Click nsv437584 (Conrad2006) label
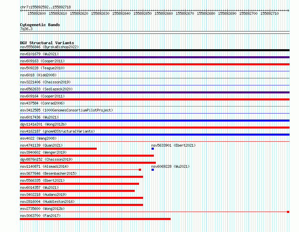This screenshot has width=299, height=232. coord(42,103)
